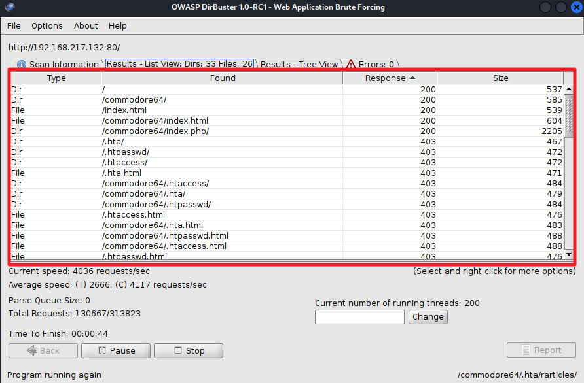Click the target URL http://192.168.217.132:80/
The height and width of the screenshot is (383, 584).
[64, 48]
